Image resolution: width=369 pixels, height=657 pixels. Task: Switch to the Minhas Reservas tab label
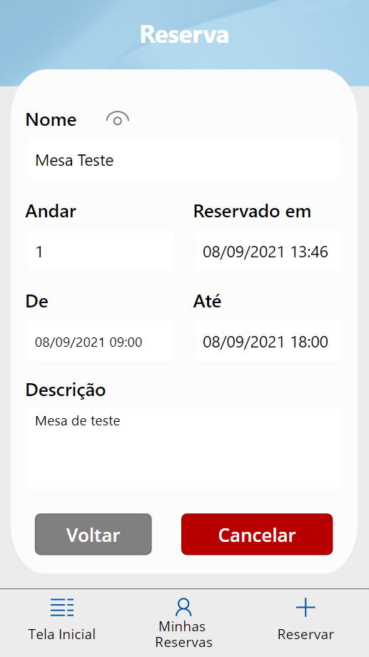183,634
